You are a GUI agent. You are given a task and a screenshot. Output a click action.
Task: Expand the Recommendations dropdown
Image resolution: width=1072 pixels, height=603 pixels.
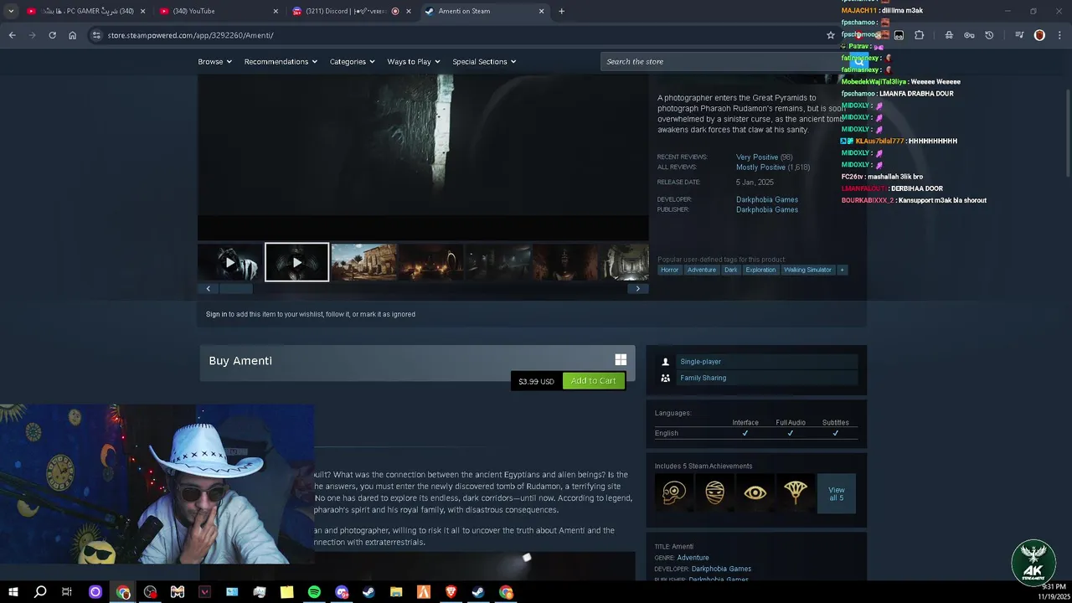[x=281, y=61]
